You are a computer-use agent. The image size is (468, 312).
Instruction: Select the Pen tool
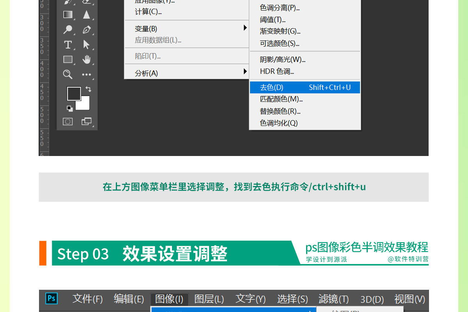87,30
